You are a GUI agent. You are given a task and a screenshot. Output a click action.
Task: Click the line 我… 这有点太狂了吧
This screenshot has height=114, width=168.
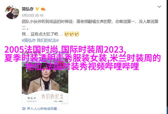(x=42, y=34)
